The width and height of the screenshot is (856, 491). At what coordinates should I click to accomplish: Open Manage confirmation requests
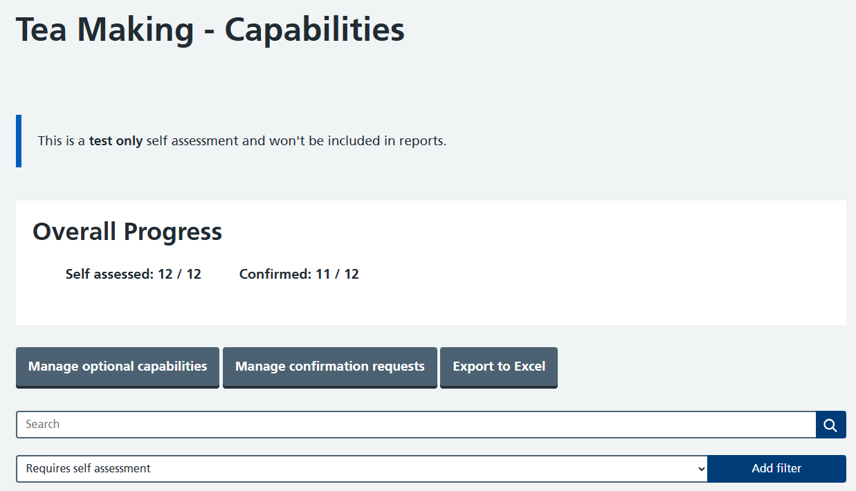(330, 367)
